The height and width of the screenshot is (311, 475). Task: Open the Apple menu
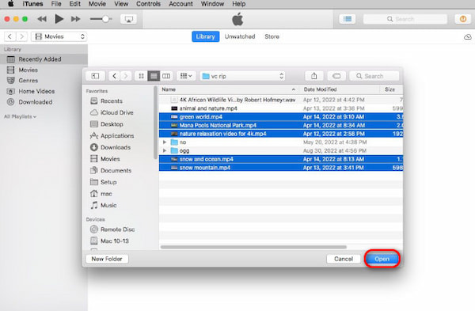click(10, 4)
